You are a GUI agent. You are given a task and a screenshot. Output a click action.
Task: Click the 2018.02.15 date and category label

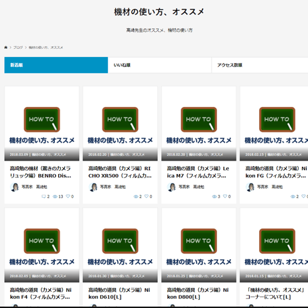[x=273, y=155]
